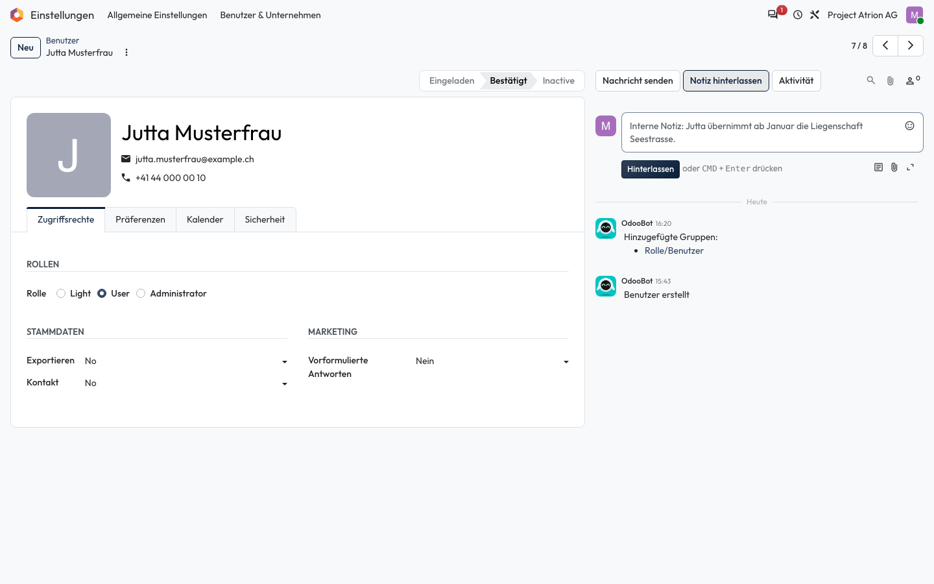934x584 pixels.
Task: Switch to the Zugriffsrechte tab
Action: coord(66,219)
